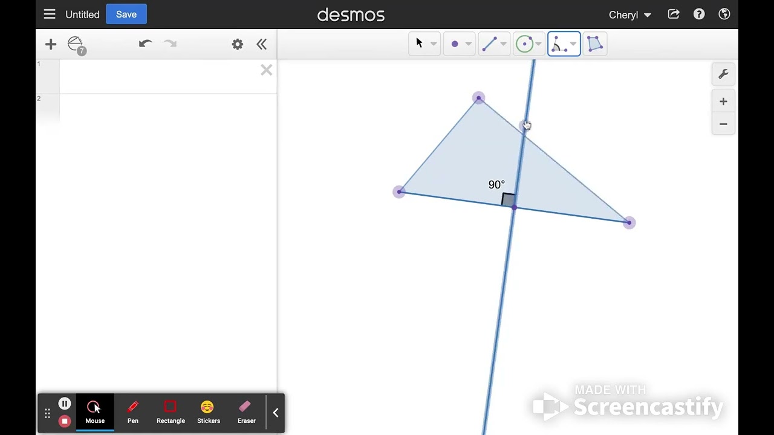
Task: Choose the Circle tool
Action: coord(524,43)
